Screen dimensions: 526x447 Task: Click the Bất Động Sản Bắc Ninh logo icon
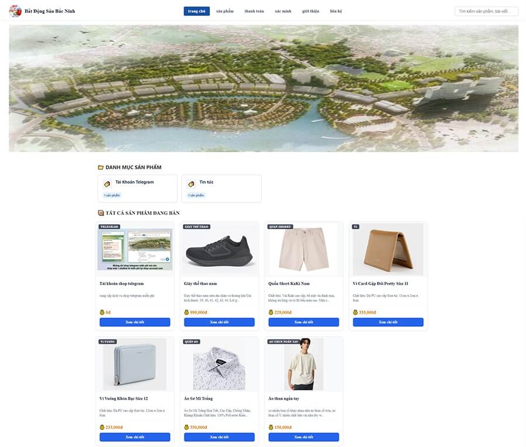15,11
